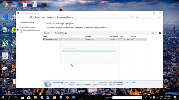Open the View installed updates link
Viewport: 179px width, 100px height.
pos(27,27)
